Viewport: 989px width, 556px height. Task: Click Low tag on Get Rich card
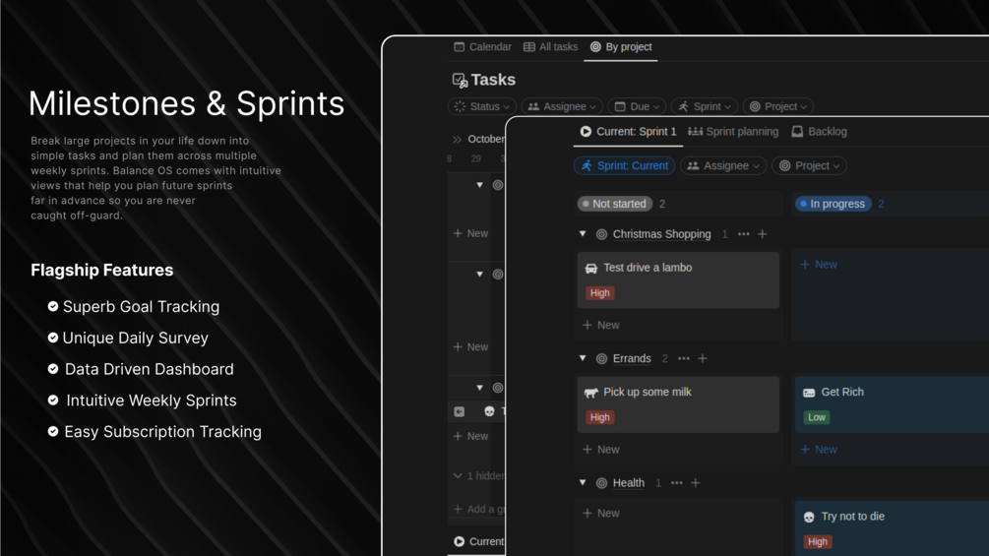(x=817, y=416)
